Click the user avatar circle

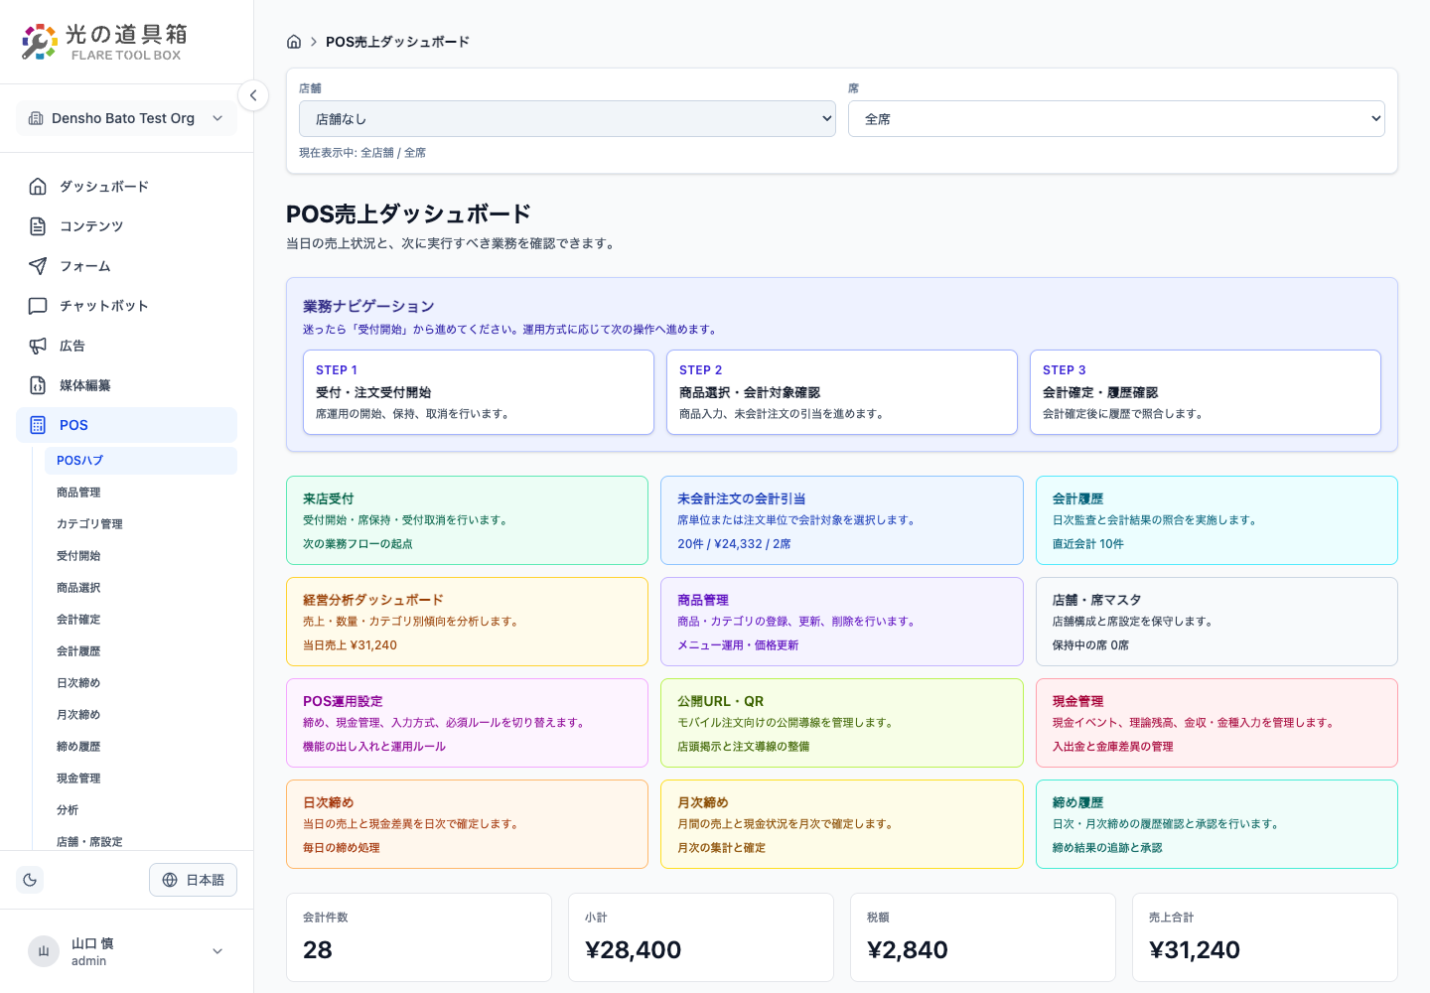44,951
